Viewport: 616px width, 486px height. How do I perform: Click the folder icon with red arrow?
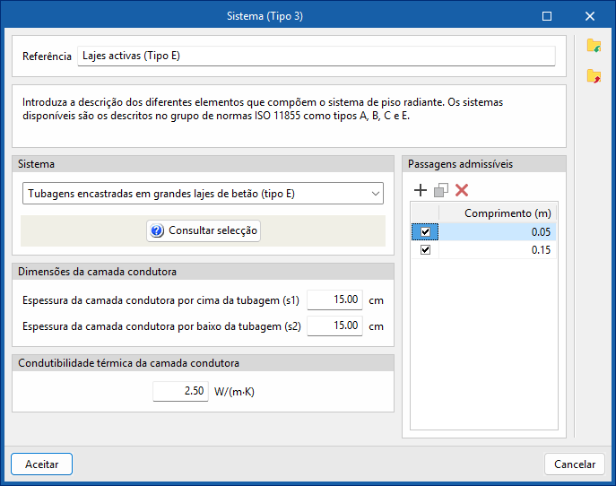[594, 77]
